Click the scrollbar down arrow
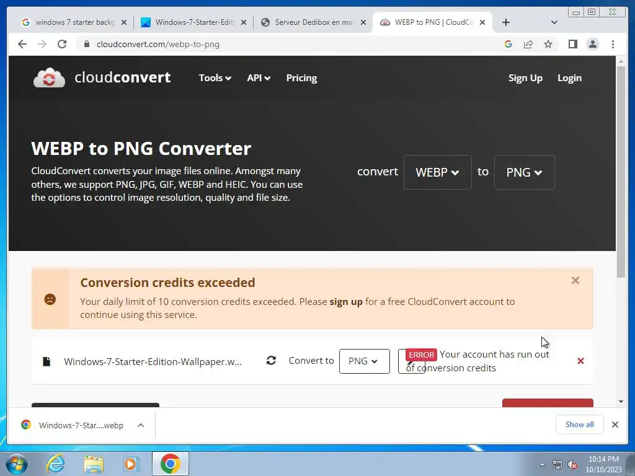The width and height of the screenshot is (635, 476). [x=621, y=402]
